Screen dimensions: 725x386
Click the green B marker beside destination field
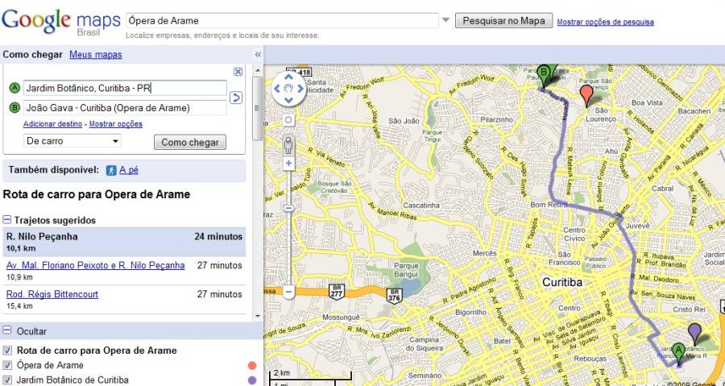(x=14, y=108)
